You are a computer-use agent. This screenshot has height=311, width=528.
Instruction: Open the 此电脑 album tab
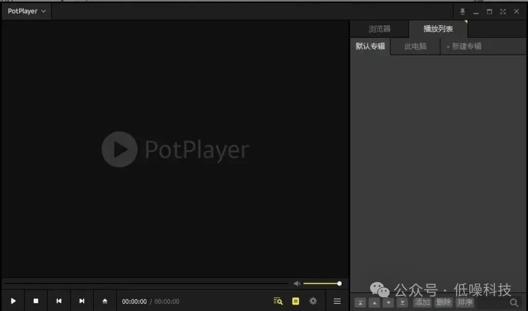click(415, 46)
